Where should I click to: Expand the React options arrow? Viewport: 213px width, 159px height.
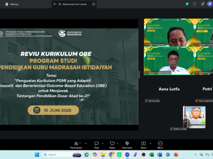(118, 143)
